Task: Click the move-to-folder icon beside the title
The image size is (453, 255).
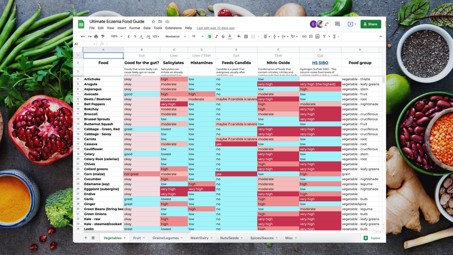Action: [x=160, y=22]
